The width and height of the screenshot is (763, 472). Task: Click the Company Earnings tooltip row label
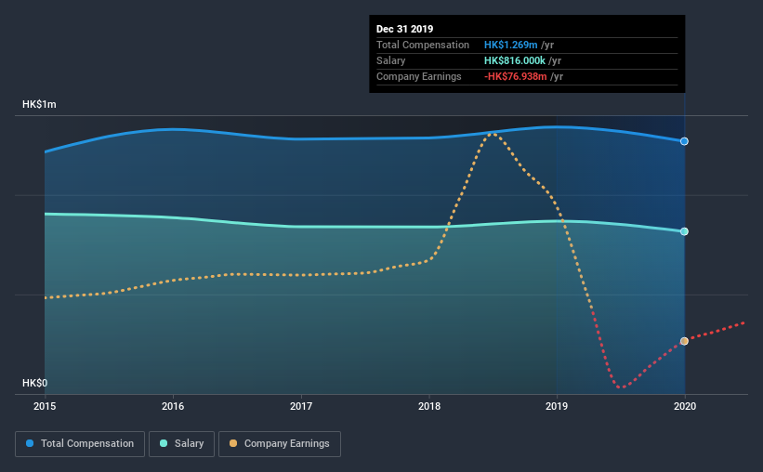point(418,76)
